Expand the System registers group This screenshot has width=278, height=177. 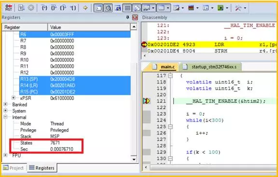[x=5, y=110]
